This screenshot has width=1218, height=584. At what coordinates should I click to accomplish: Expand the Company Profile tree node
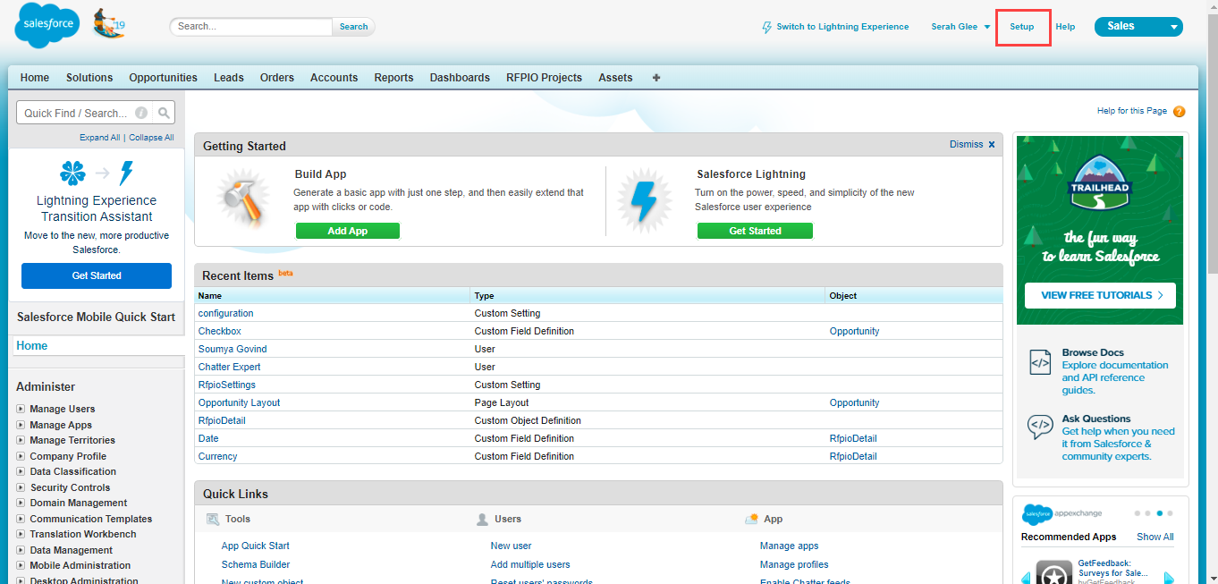coord(21,456)
